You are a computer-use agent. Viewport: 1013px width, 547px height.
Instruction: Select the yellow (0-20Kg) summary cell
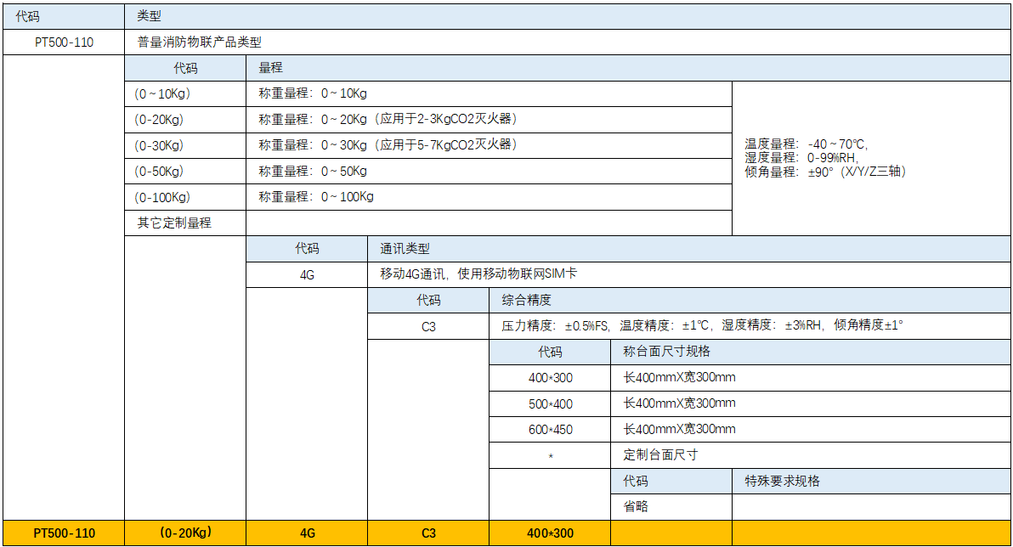[185, 533]
